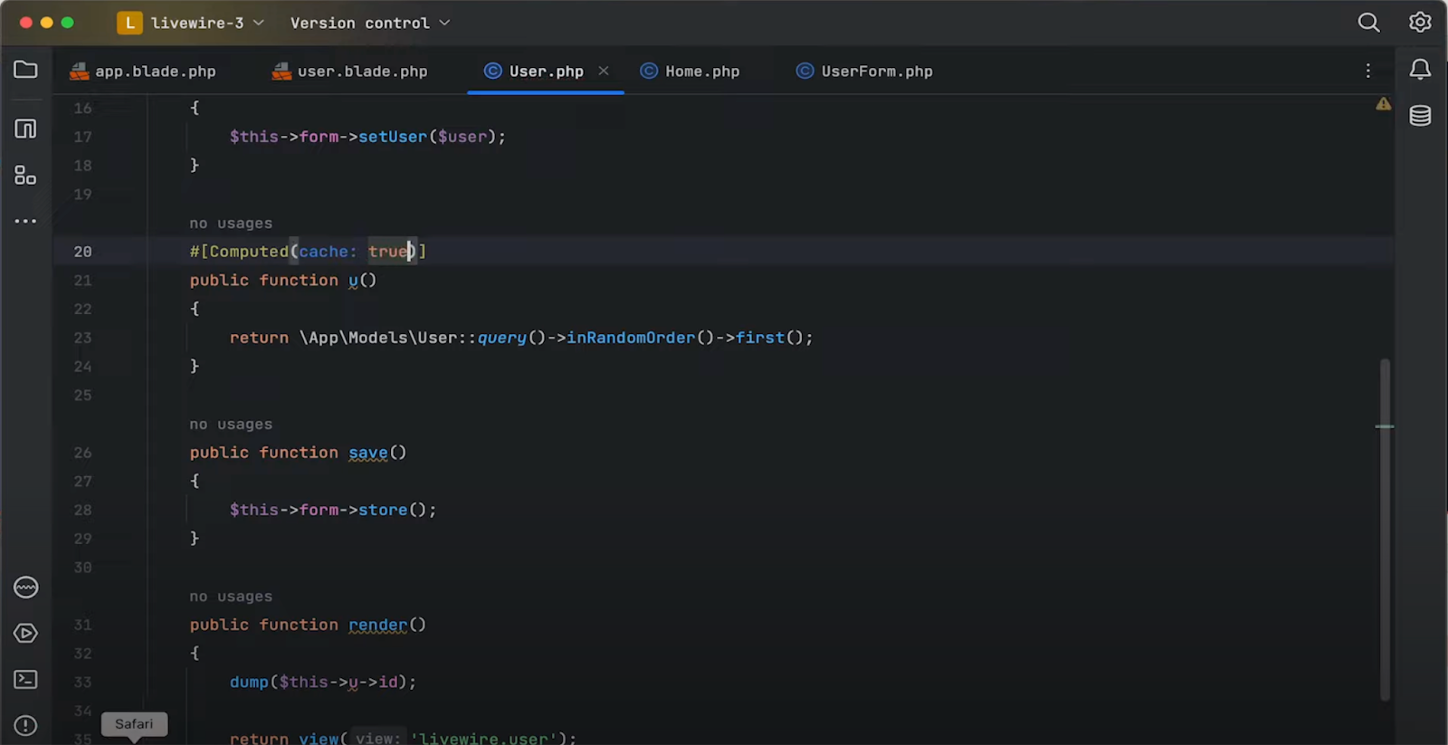Click the function name u on line 21
This screenshot has height=745, width=1448.
pyautogui.click(x=353, y=281)
